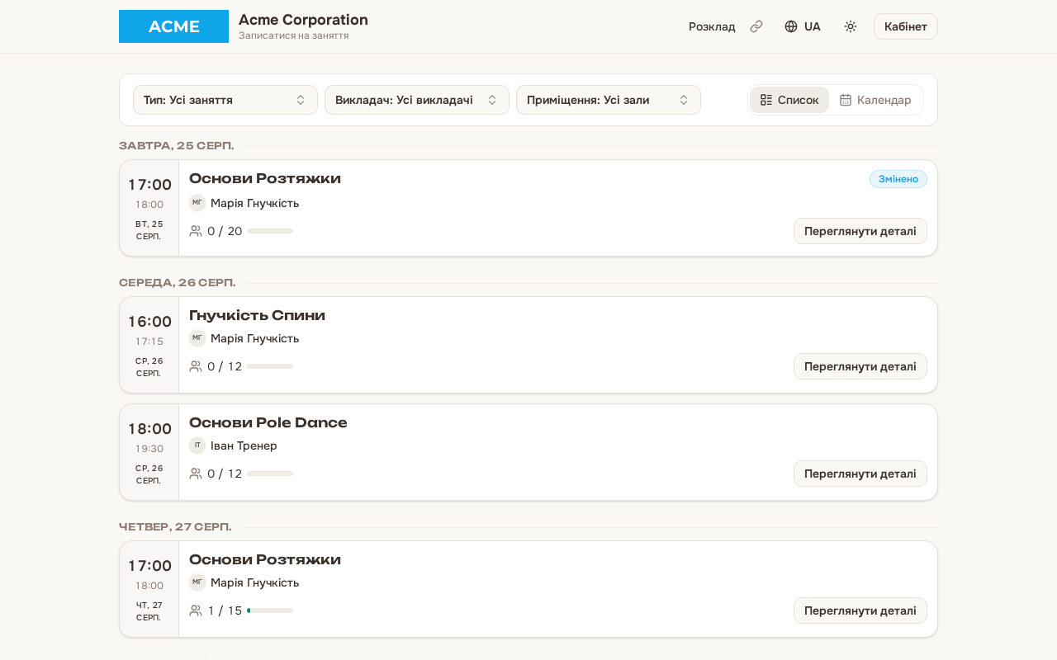Open the Кабінет button

(906, 26)
